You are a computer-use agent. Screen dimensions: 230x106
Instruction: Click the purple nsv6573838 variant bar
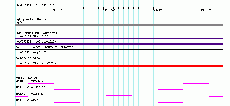click(119, 44)
